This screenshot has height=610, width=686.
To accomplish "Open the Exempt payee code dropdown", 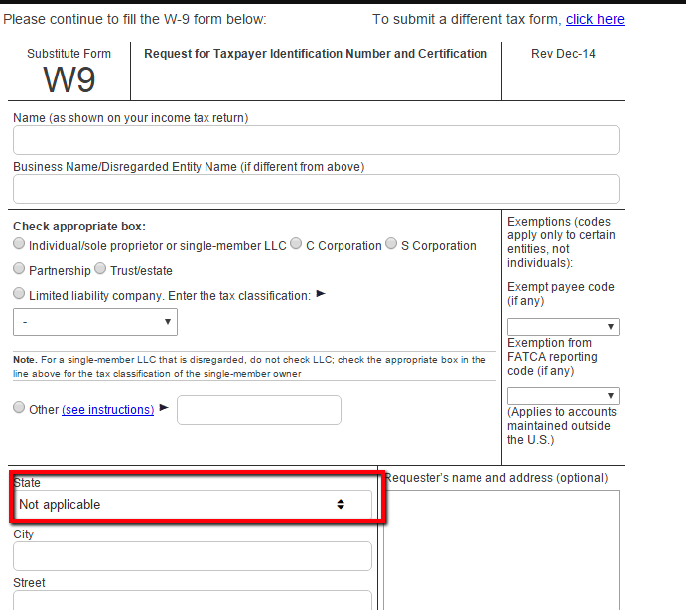I will (x=563, y=327).
